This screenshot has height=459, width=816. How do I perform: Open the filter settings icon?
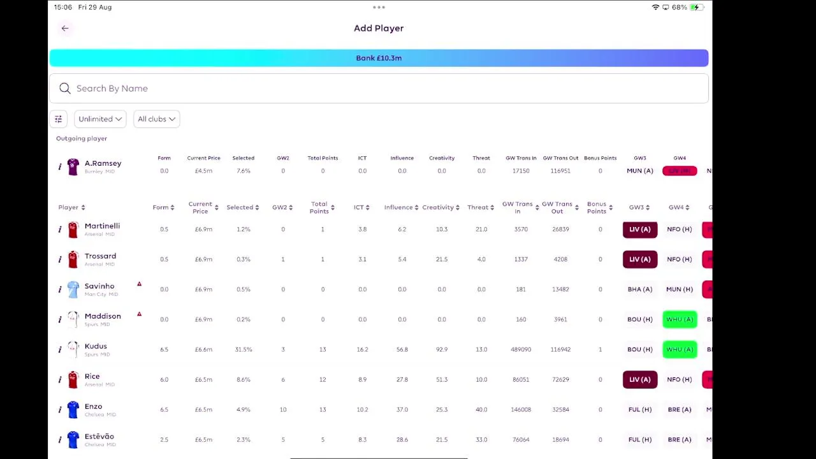[x=58, y=119]
